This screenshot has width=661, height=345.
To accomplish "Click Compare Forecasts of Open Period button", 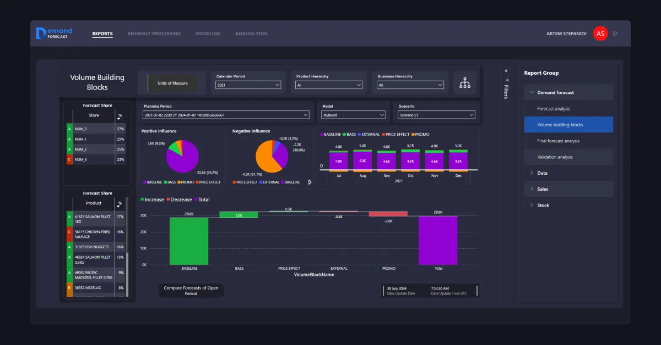I will (191, 291).
